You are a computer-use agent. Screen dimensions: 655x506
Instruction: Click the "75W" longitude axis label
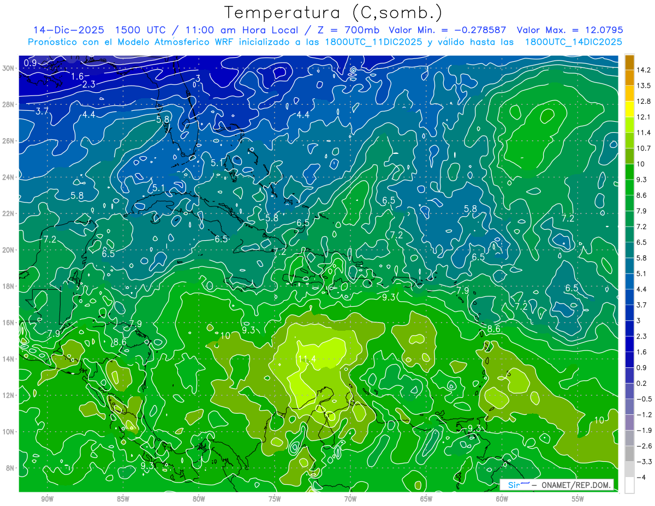click(x=275, y=499)
